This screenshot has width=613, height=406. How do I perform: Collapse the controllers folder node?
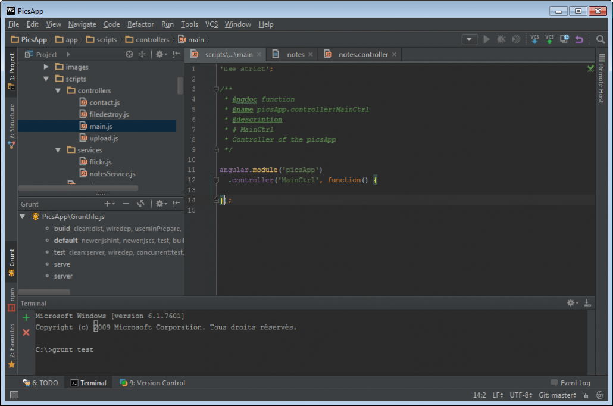(58, 90)
